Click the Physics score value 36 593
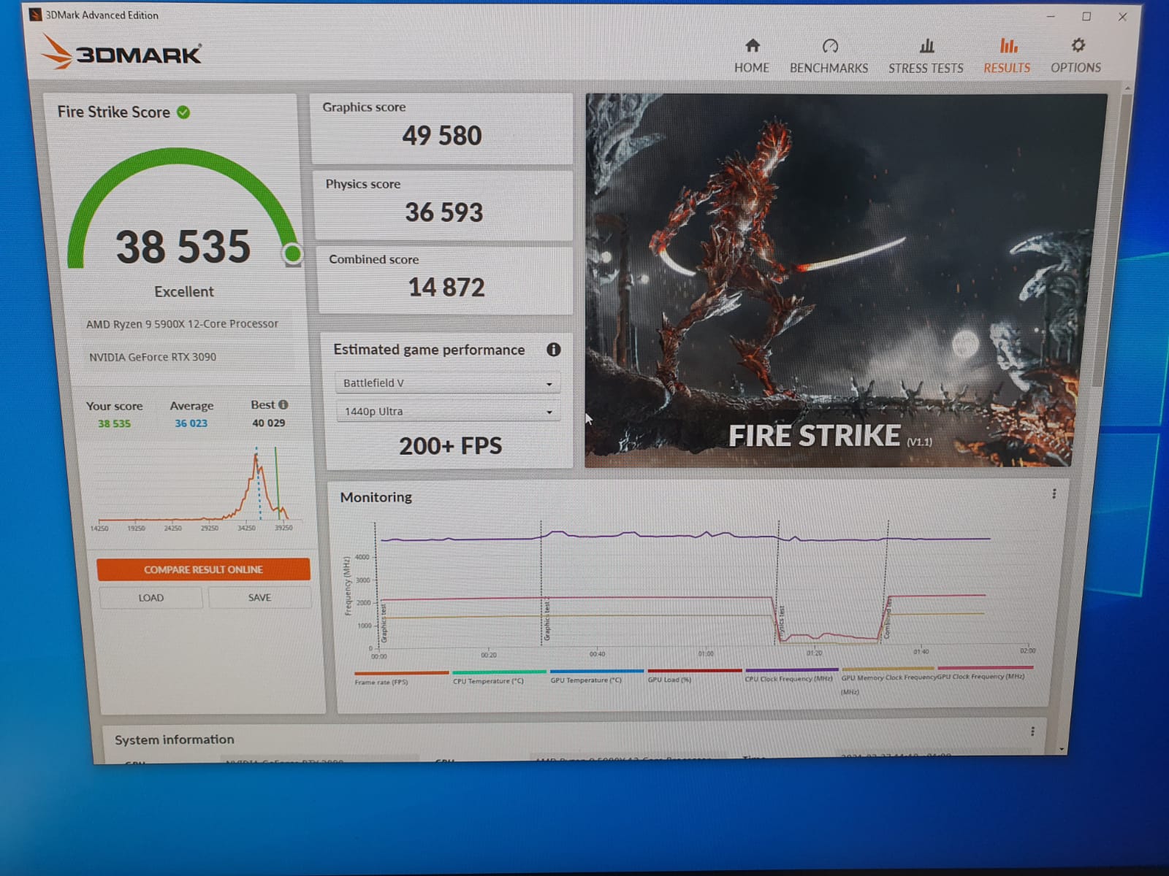The width and height of the screenshot is (1169, 876). pyautogui.click(x=443, y=212)
